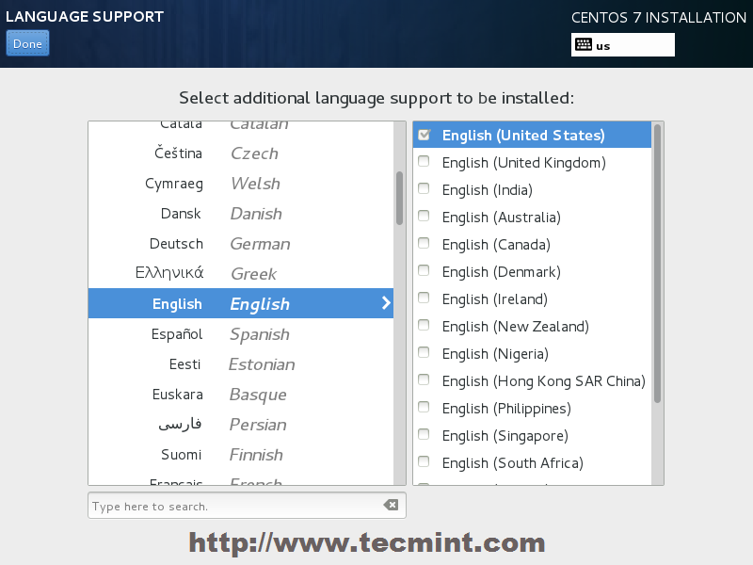Click the keyboard layout icon
This screenshot has width=753, height=565.
(583, 45)
